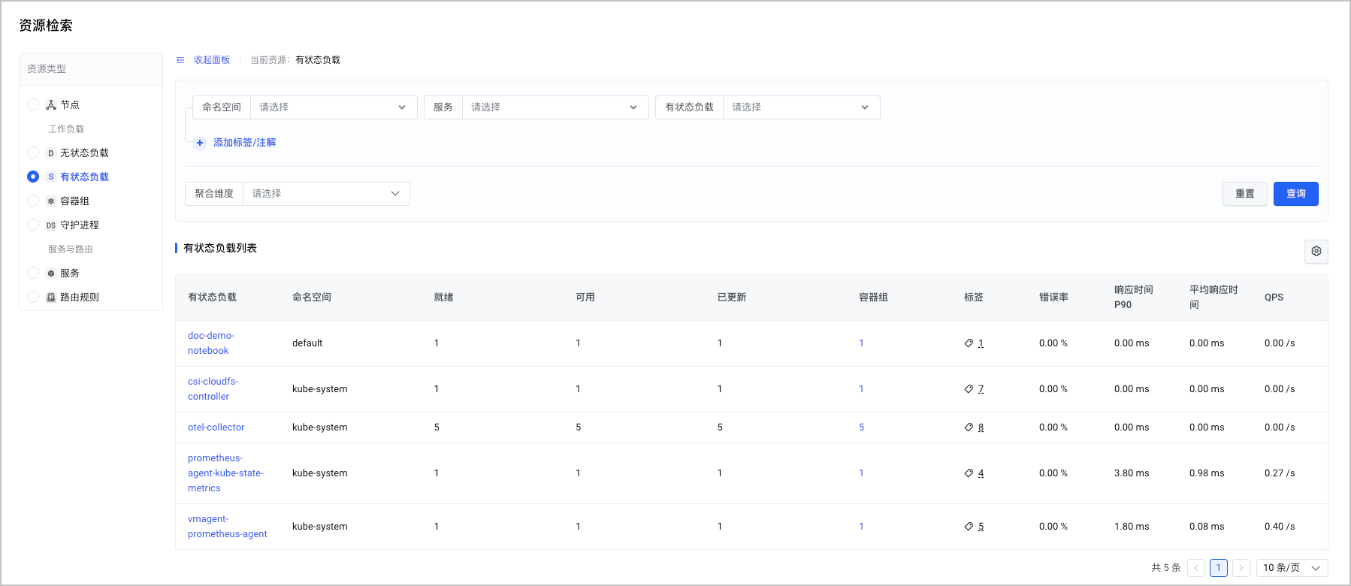Click the plus icon for 添加标签/注解
The height and width of the screenshot is (586, 1351).
pyautogui.click(x=200, y=143)
